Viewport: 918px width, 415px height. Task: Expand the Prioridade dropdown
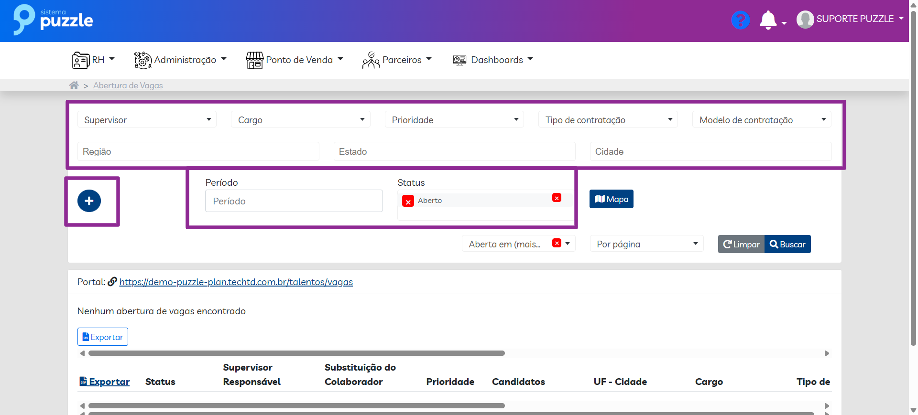[454, 120]
